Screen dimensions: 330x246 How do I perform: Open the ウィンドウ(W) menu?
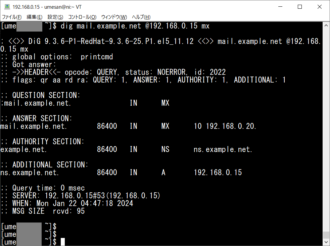click(x=114, y=17)
